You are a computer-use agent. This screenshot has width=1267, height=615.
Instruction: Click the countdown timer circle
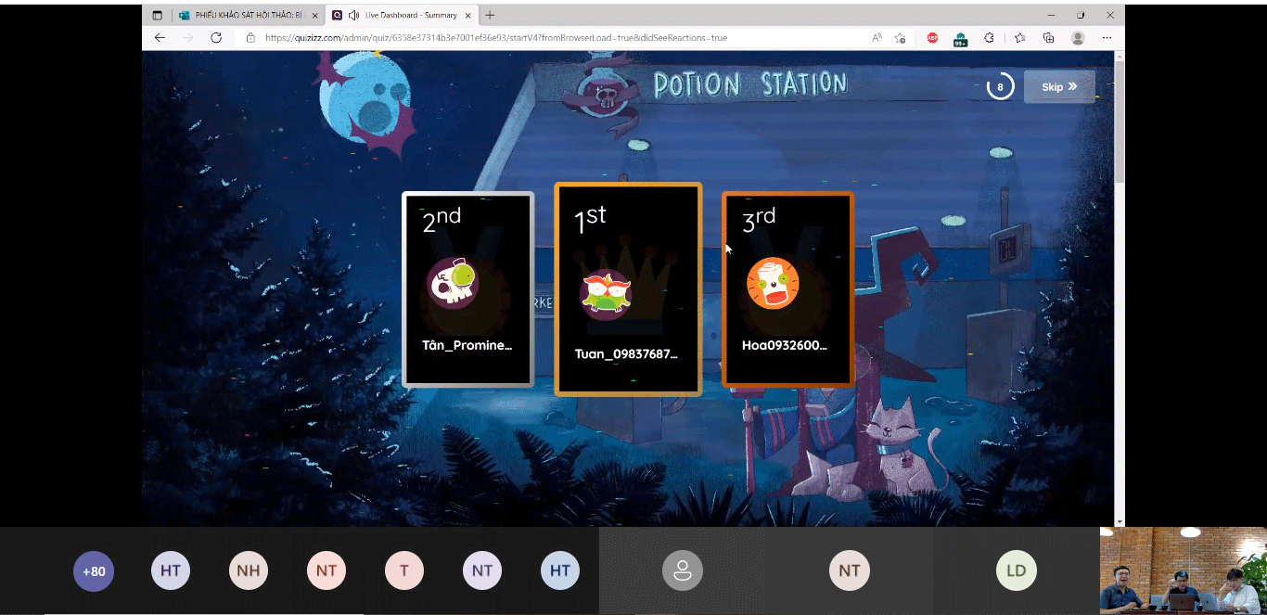click(x=1000, y=87)
